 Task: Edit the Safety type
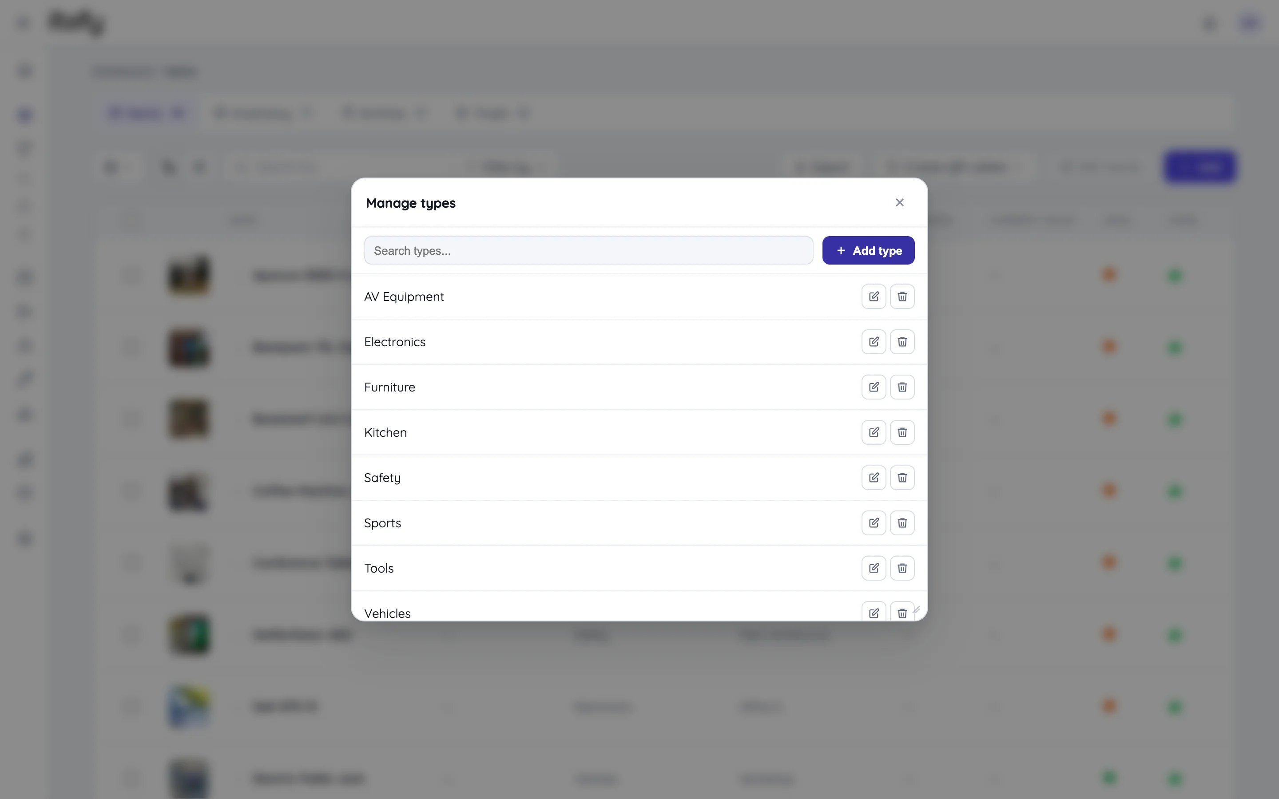[x=874, y=478]
